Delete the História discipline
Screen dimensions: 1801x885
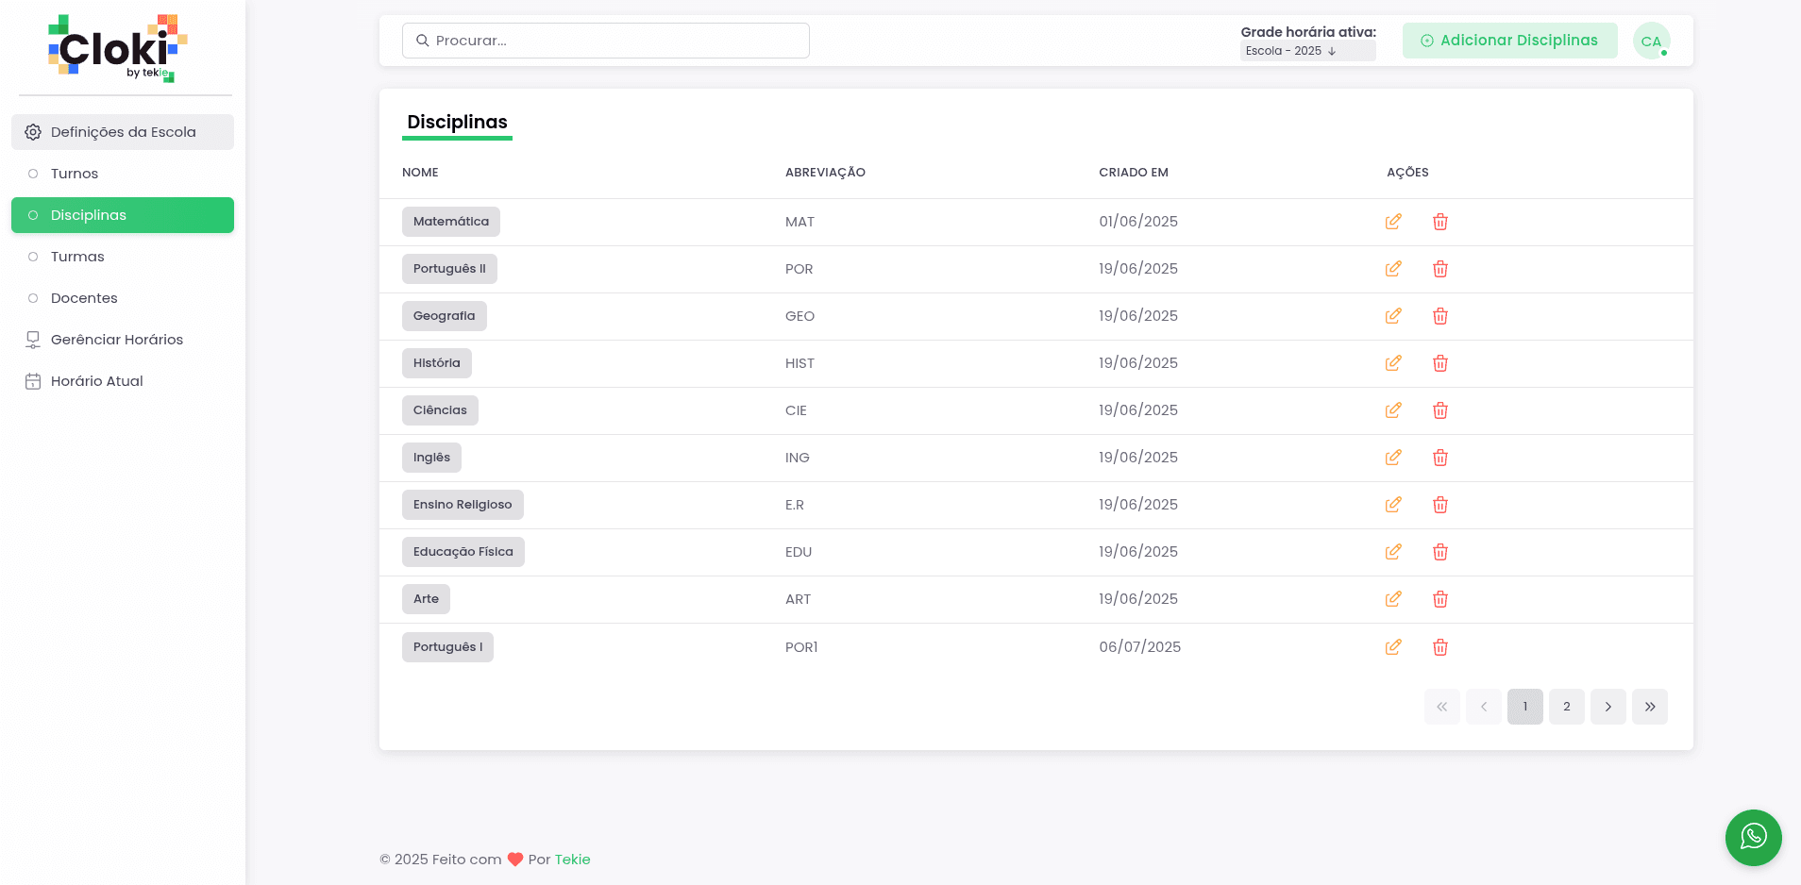point(1439,363)
